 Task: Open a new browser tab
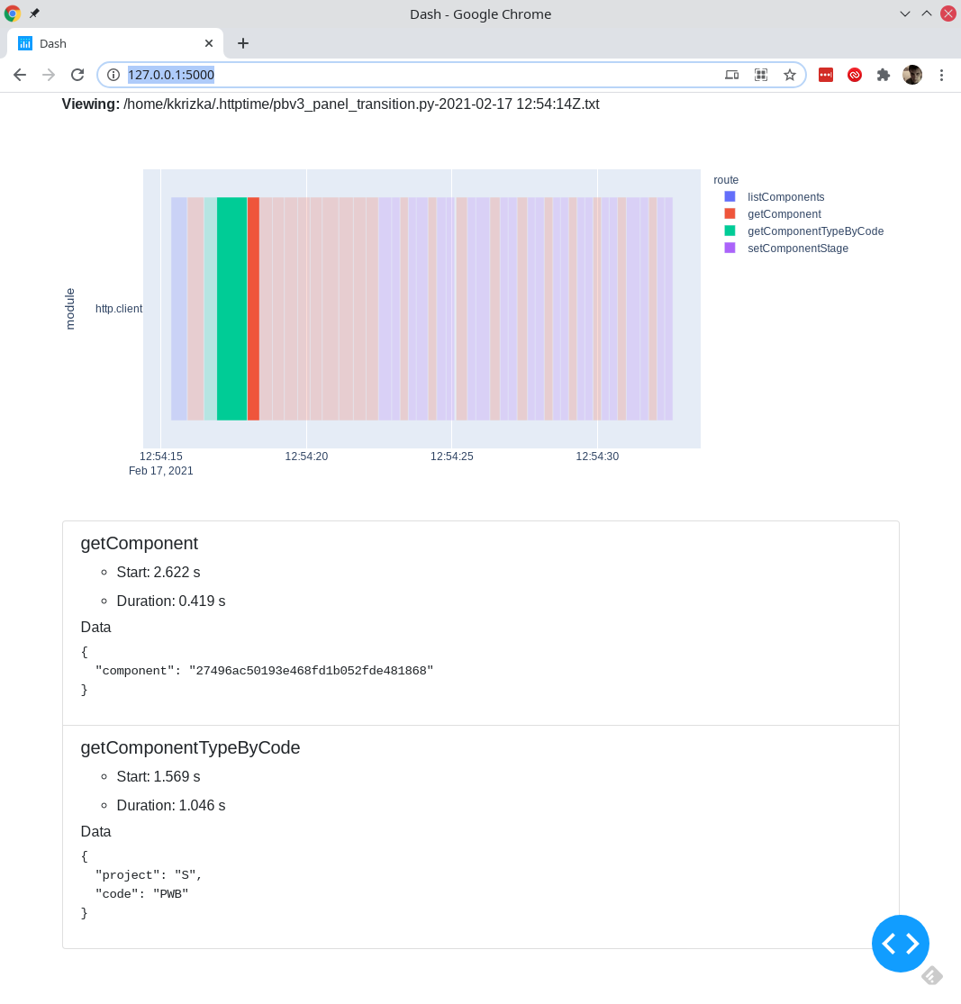pyautogui.click(x=243, y=42)
